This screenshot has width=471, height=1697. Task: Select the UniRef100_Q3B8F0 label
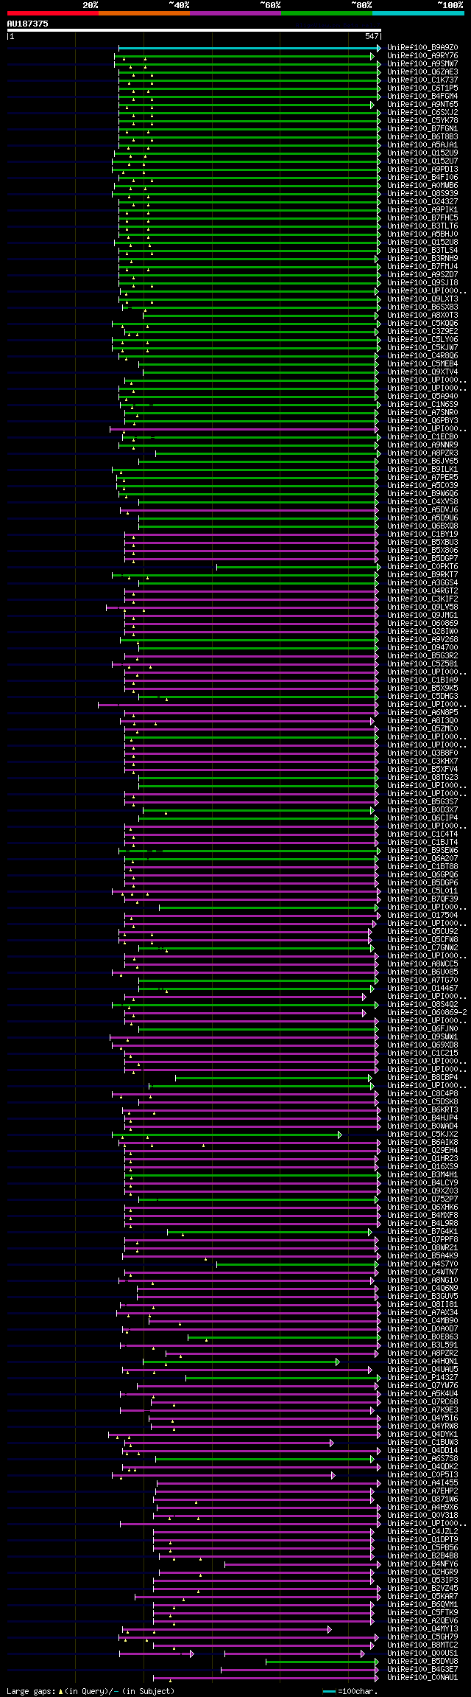(422, 753)
